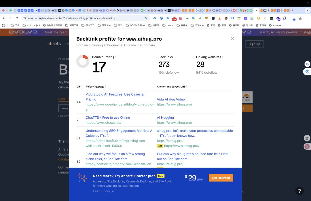Image resolution: width=311 pixels, height=201 pixels.
Task: Click the DR column header
Action: [78, 87]
